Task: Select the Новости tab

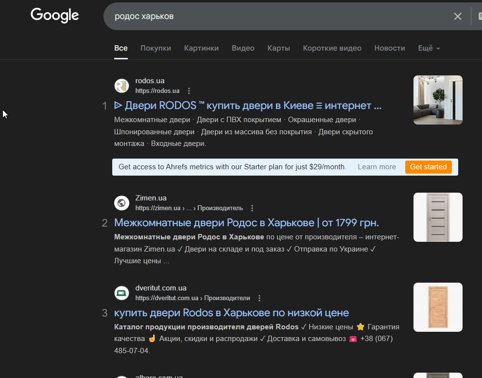Action: coord(390,48)
